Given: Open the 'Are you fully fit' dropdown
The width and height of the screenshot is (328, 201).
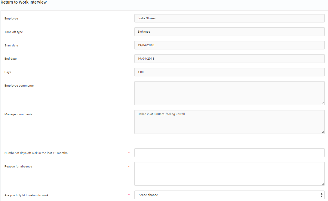Looking at the screenshot, I should pos(229,195).
